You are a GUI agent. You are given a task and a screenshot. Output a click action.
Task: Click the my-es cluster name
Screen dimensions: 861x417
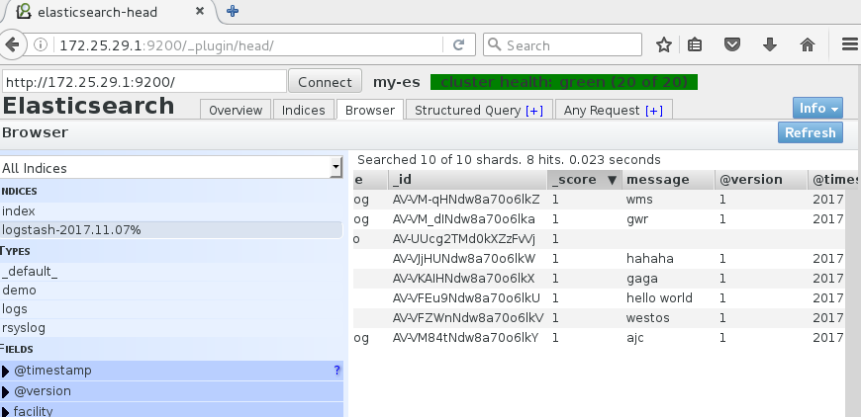click(397, 82)
